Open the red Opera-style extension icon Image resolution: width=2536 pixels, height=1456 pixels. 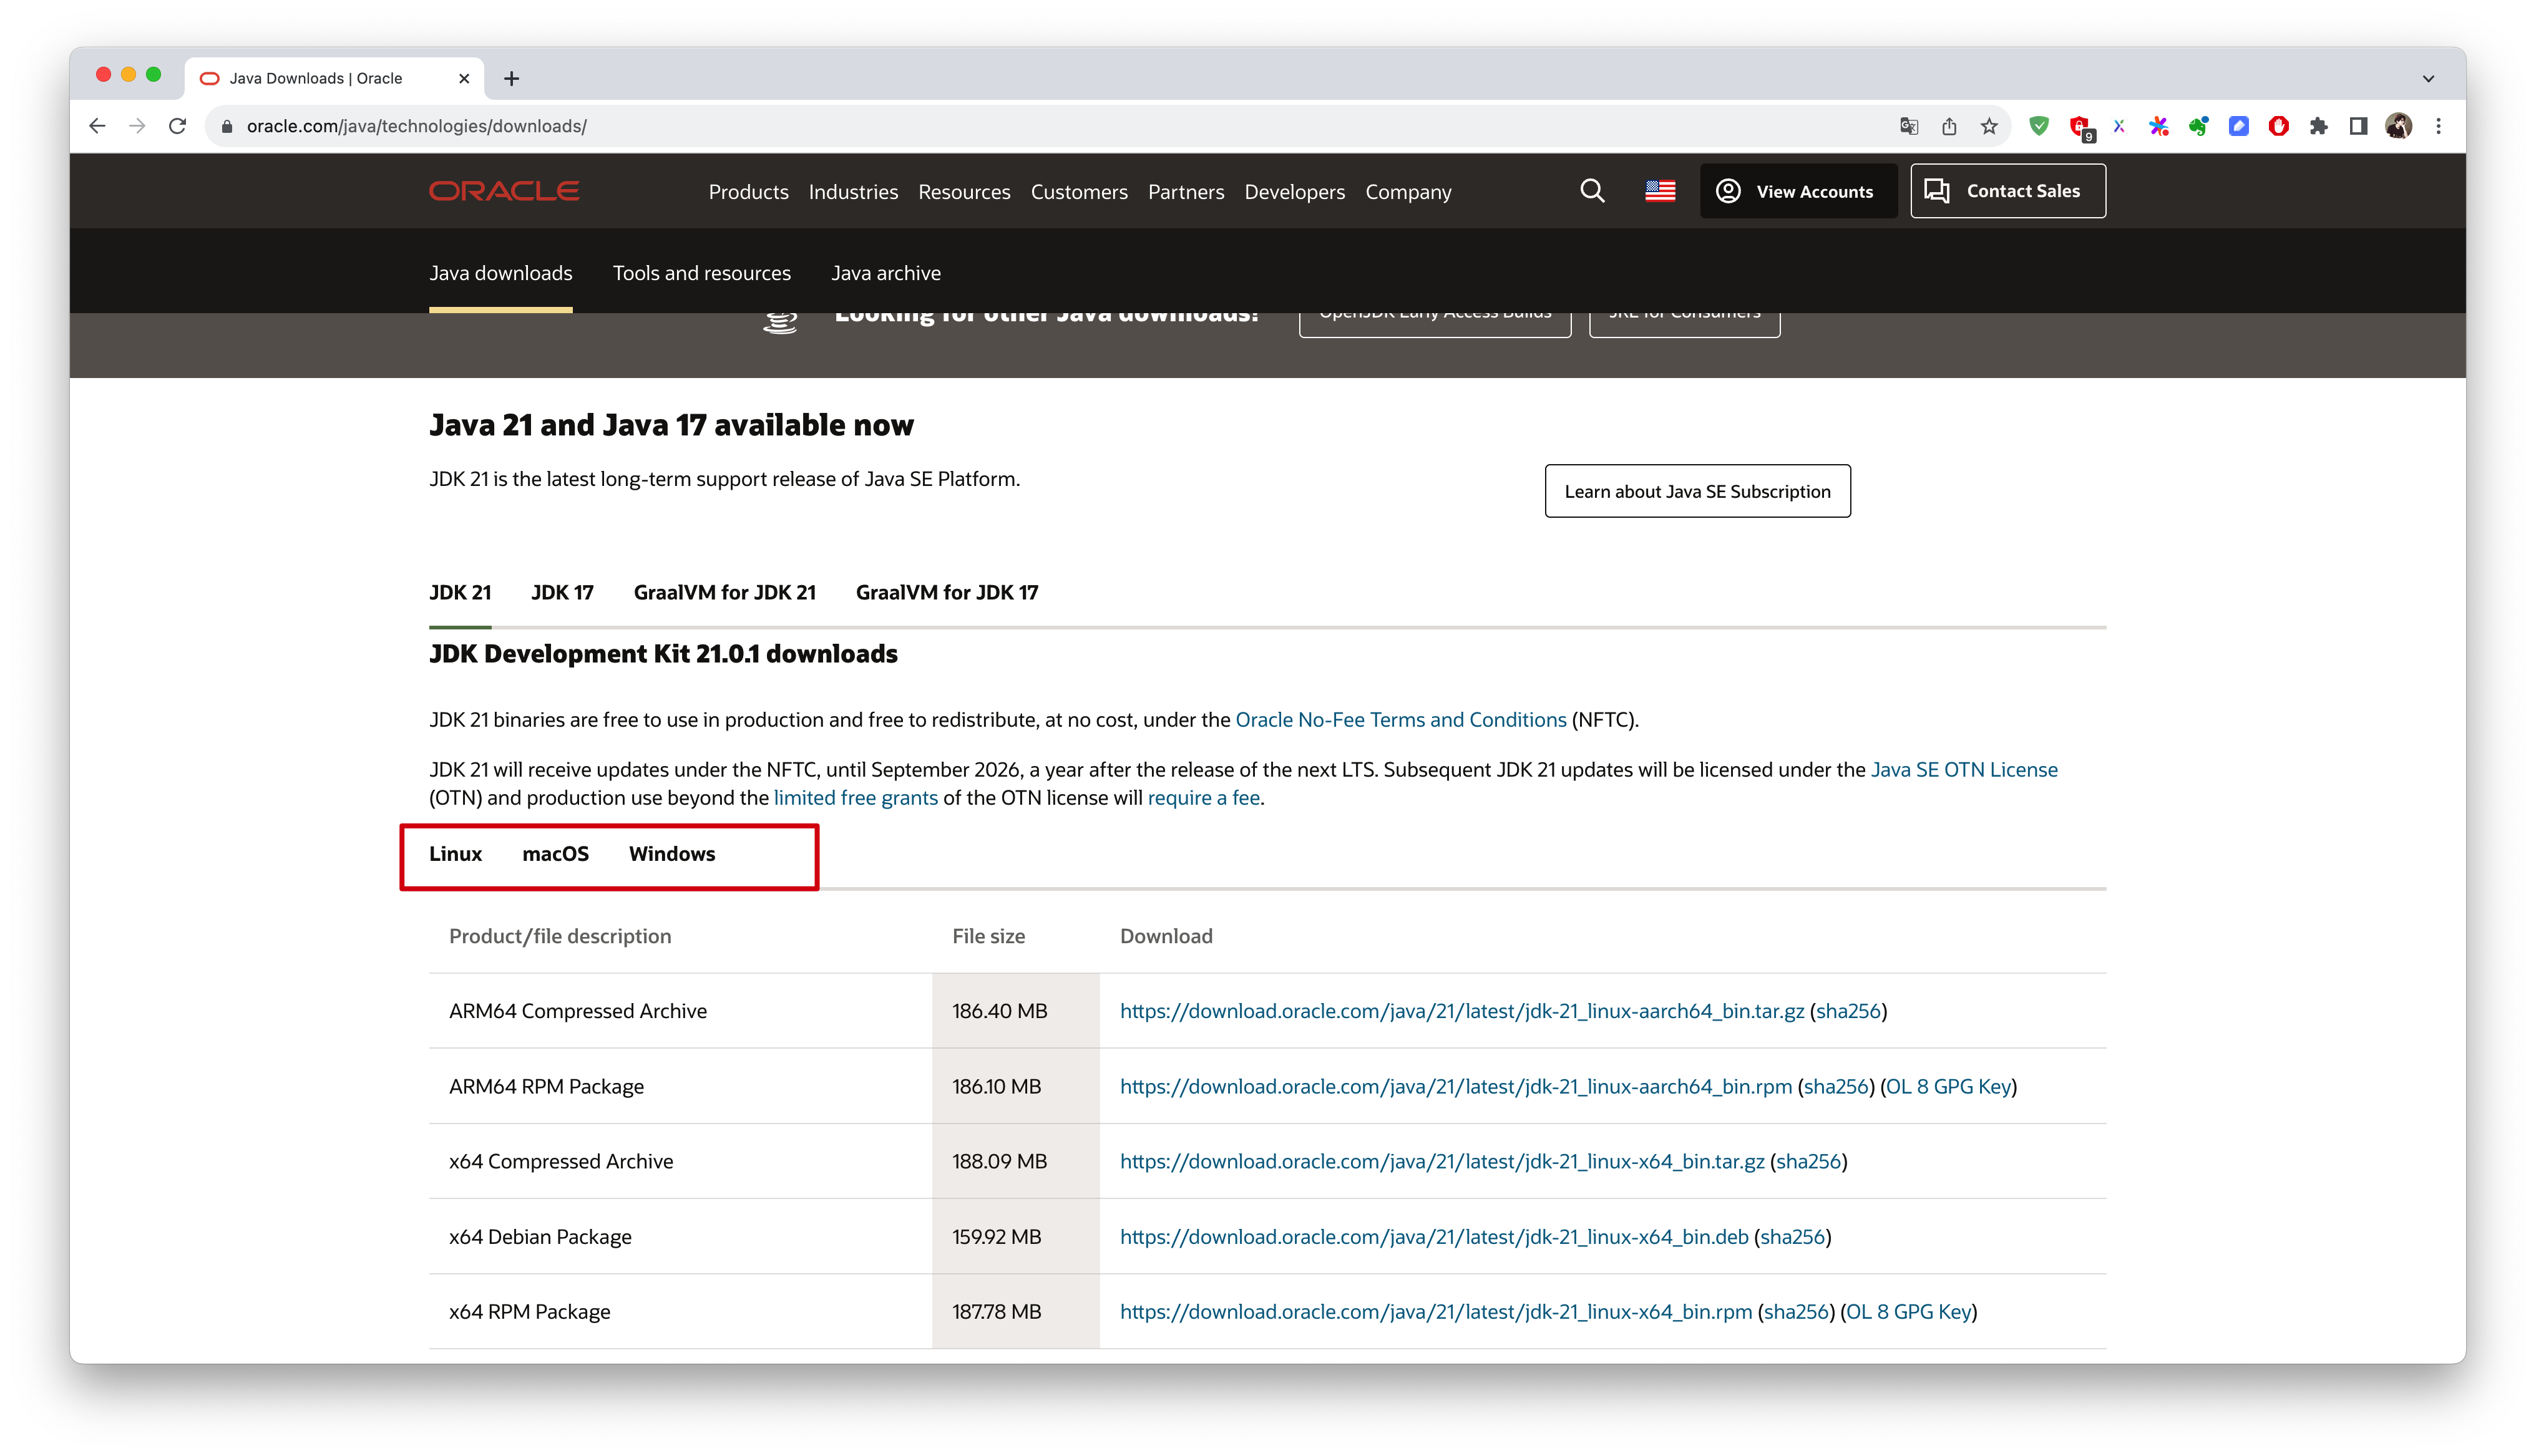click(x=2279, y=126)
